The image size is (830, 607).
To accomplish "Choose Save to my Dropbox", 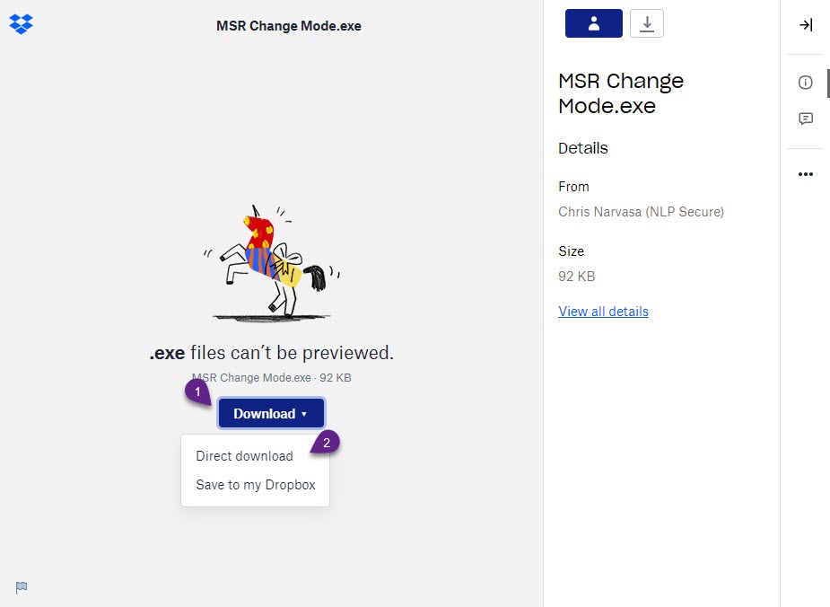I will pos(255,485).
